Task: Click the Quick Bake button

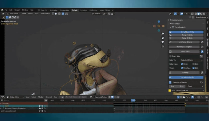Action: pos(184,51)
